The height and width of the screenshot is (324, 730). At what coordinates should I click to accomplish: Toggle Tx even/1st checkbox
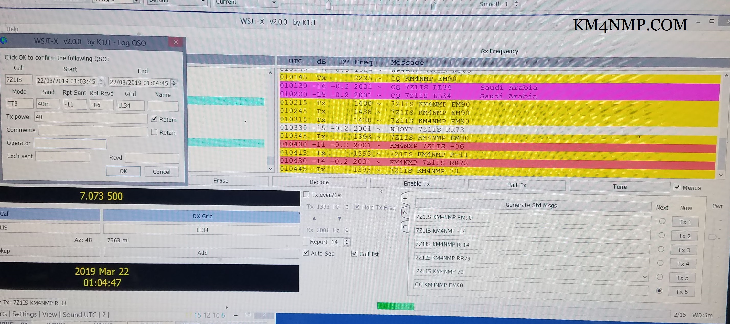pyautogui.click(x=306, y=194)
